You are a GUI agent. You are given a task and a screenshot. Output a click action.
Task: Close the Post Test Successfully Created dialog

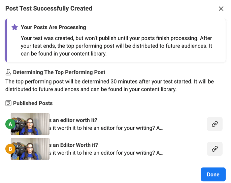click(221, 9)
